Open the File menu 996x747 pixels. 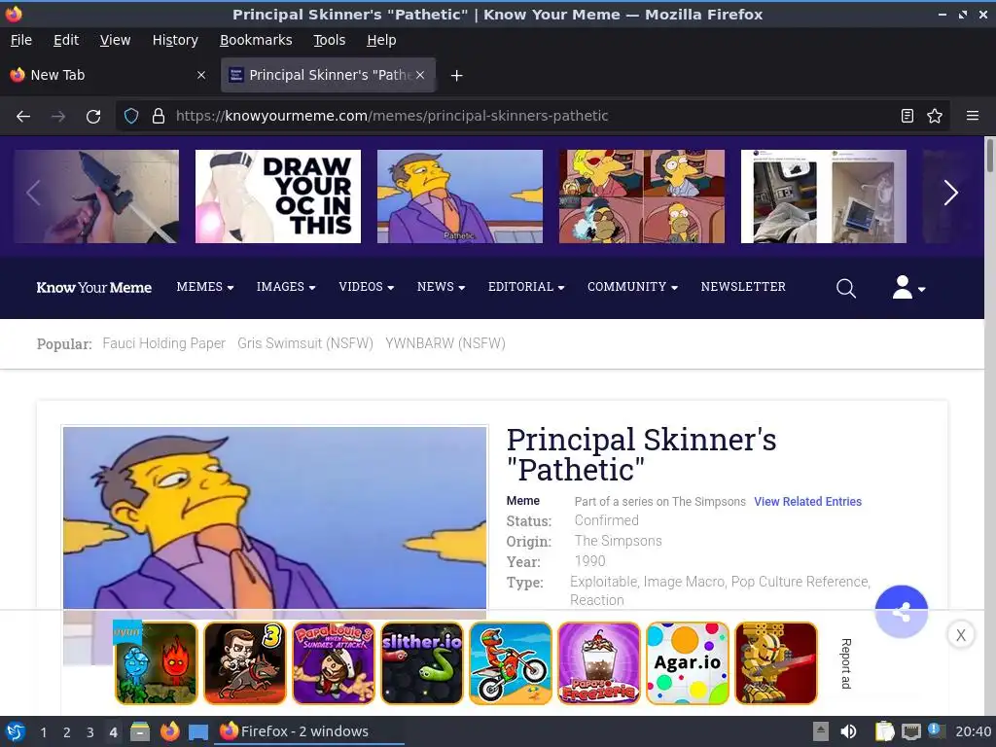coord(21,40)
